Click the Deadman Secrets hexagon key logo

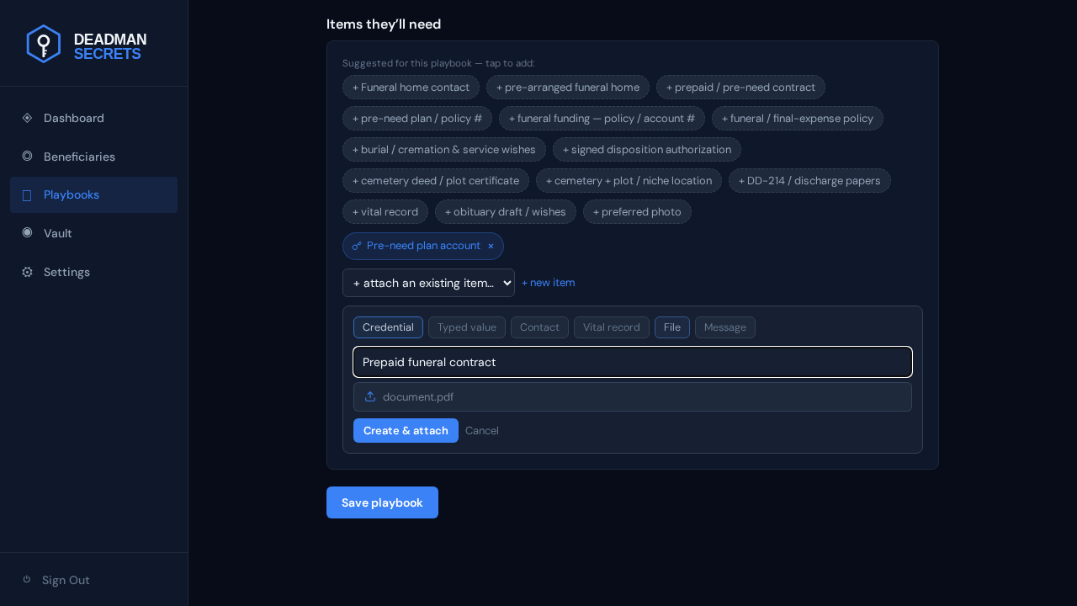(43, 44)
